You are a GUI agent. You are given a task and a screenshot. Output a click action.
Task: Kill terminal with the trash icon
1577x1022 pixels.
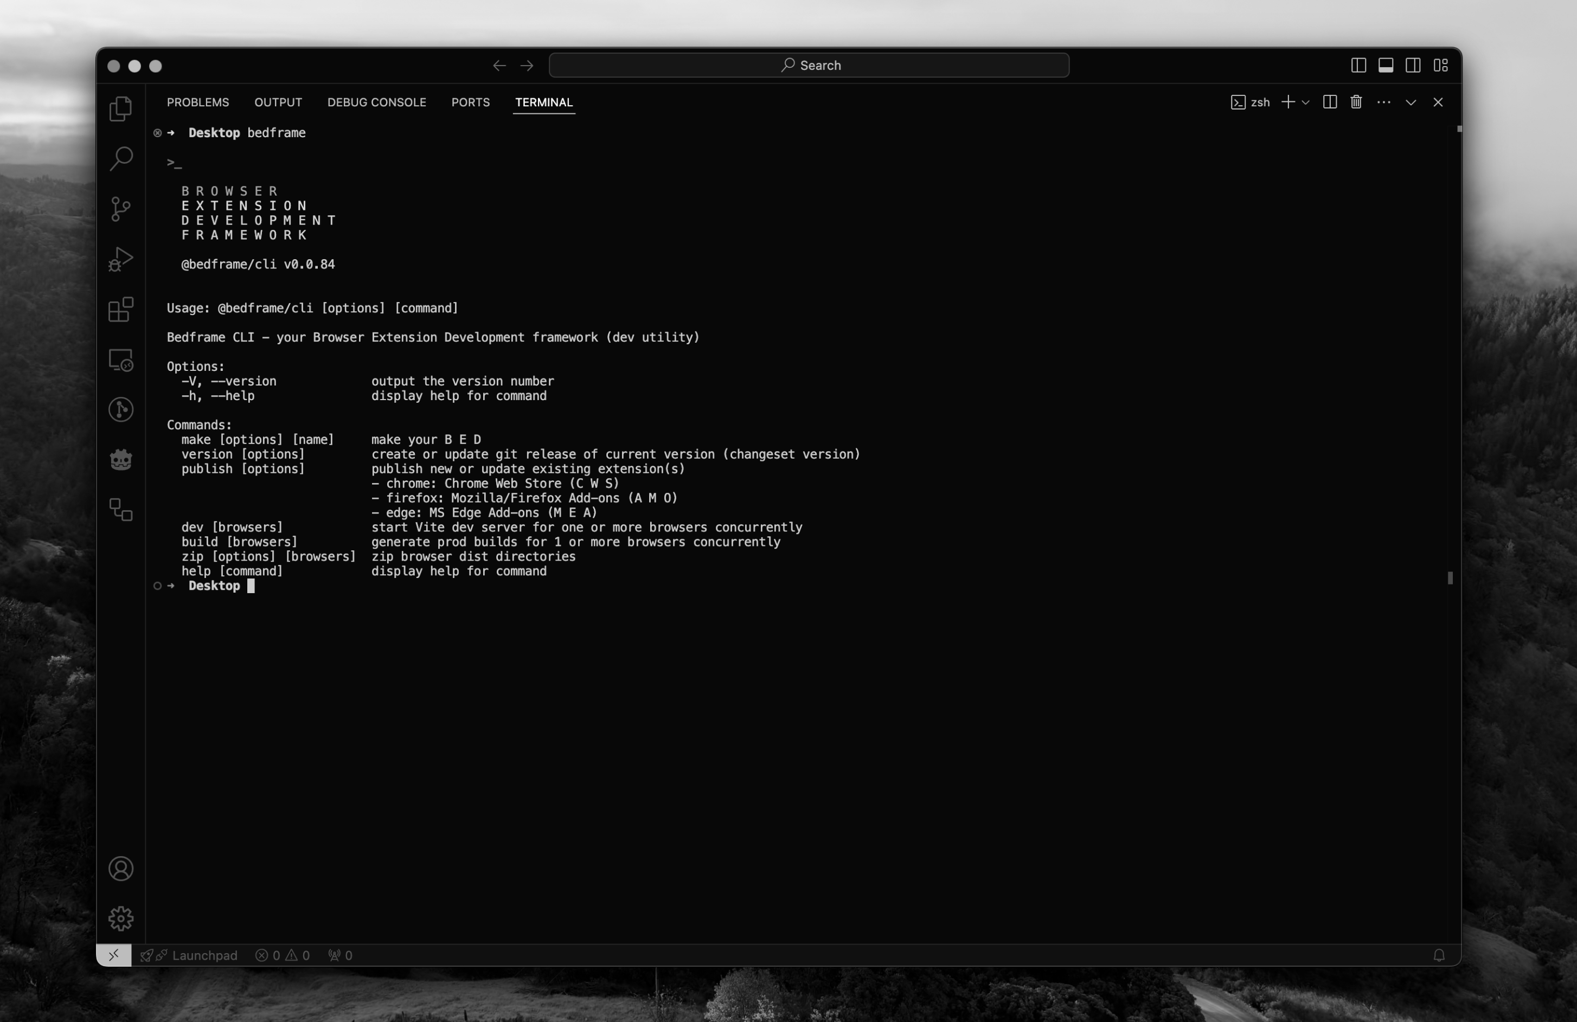point(1356,102)
